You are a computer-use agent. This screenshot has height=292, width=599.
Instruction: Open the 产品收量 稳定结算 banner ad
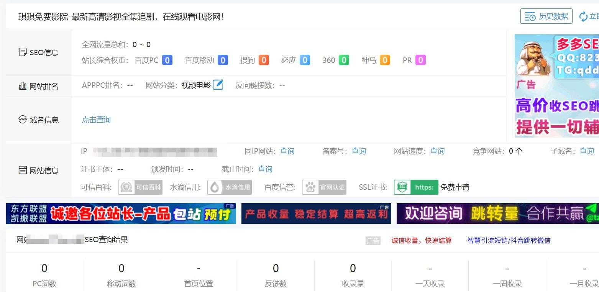[x=316, y=213]
